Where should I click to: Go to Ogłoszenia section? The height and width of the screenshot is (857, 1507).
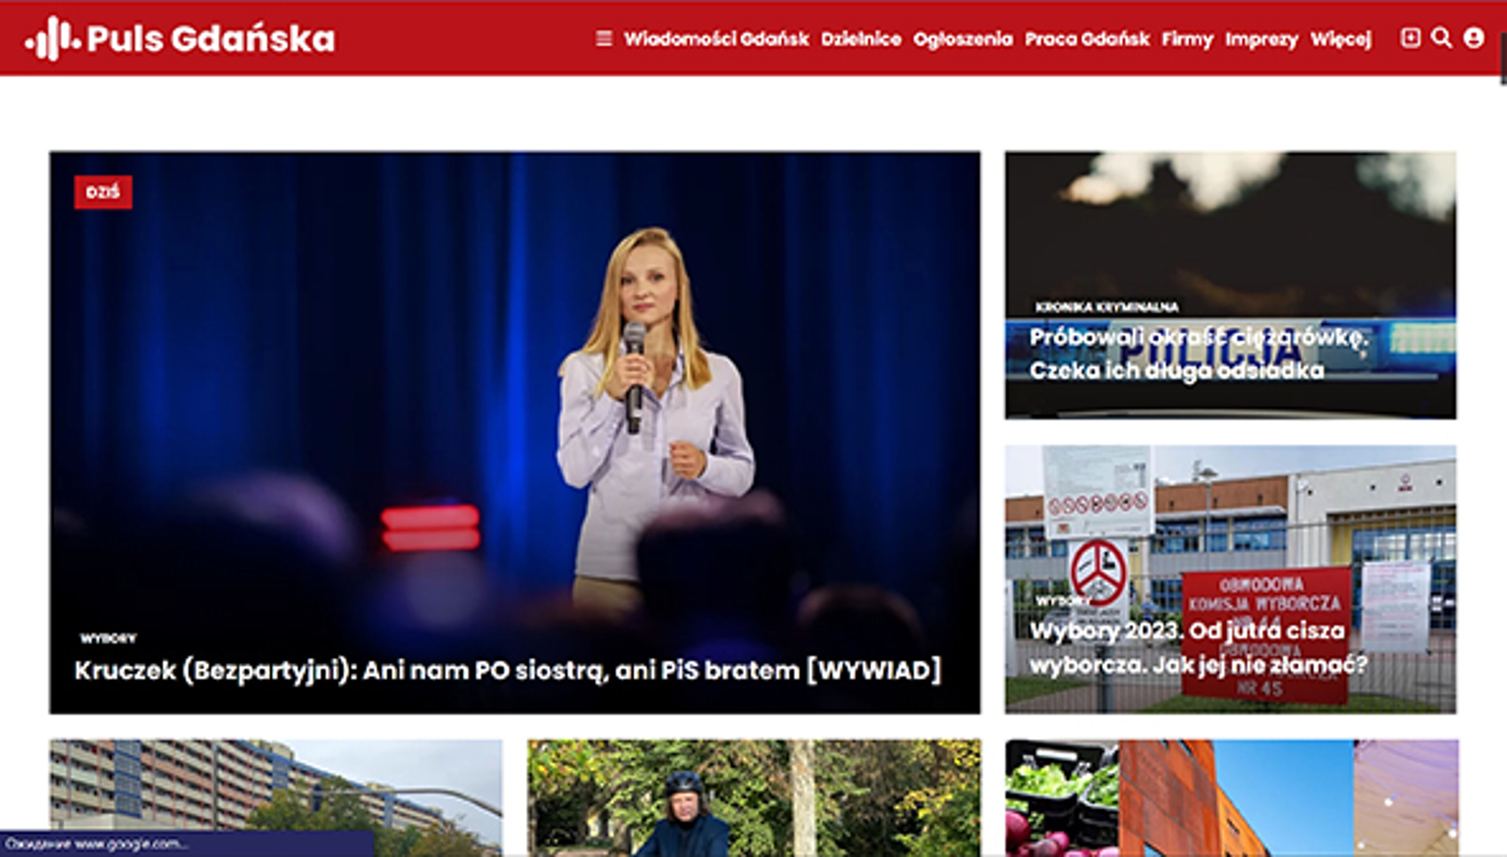point(963,40)
